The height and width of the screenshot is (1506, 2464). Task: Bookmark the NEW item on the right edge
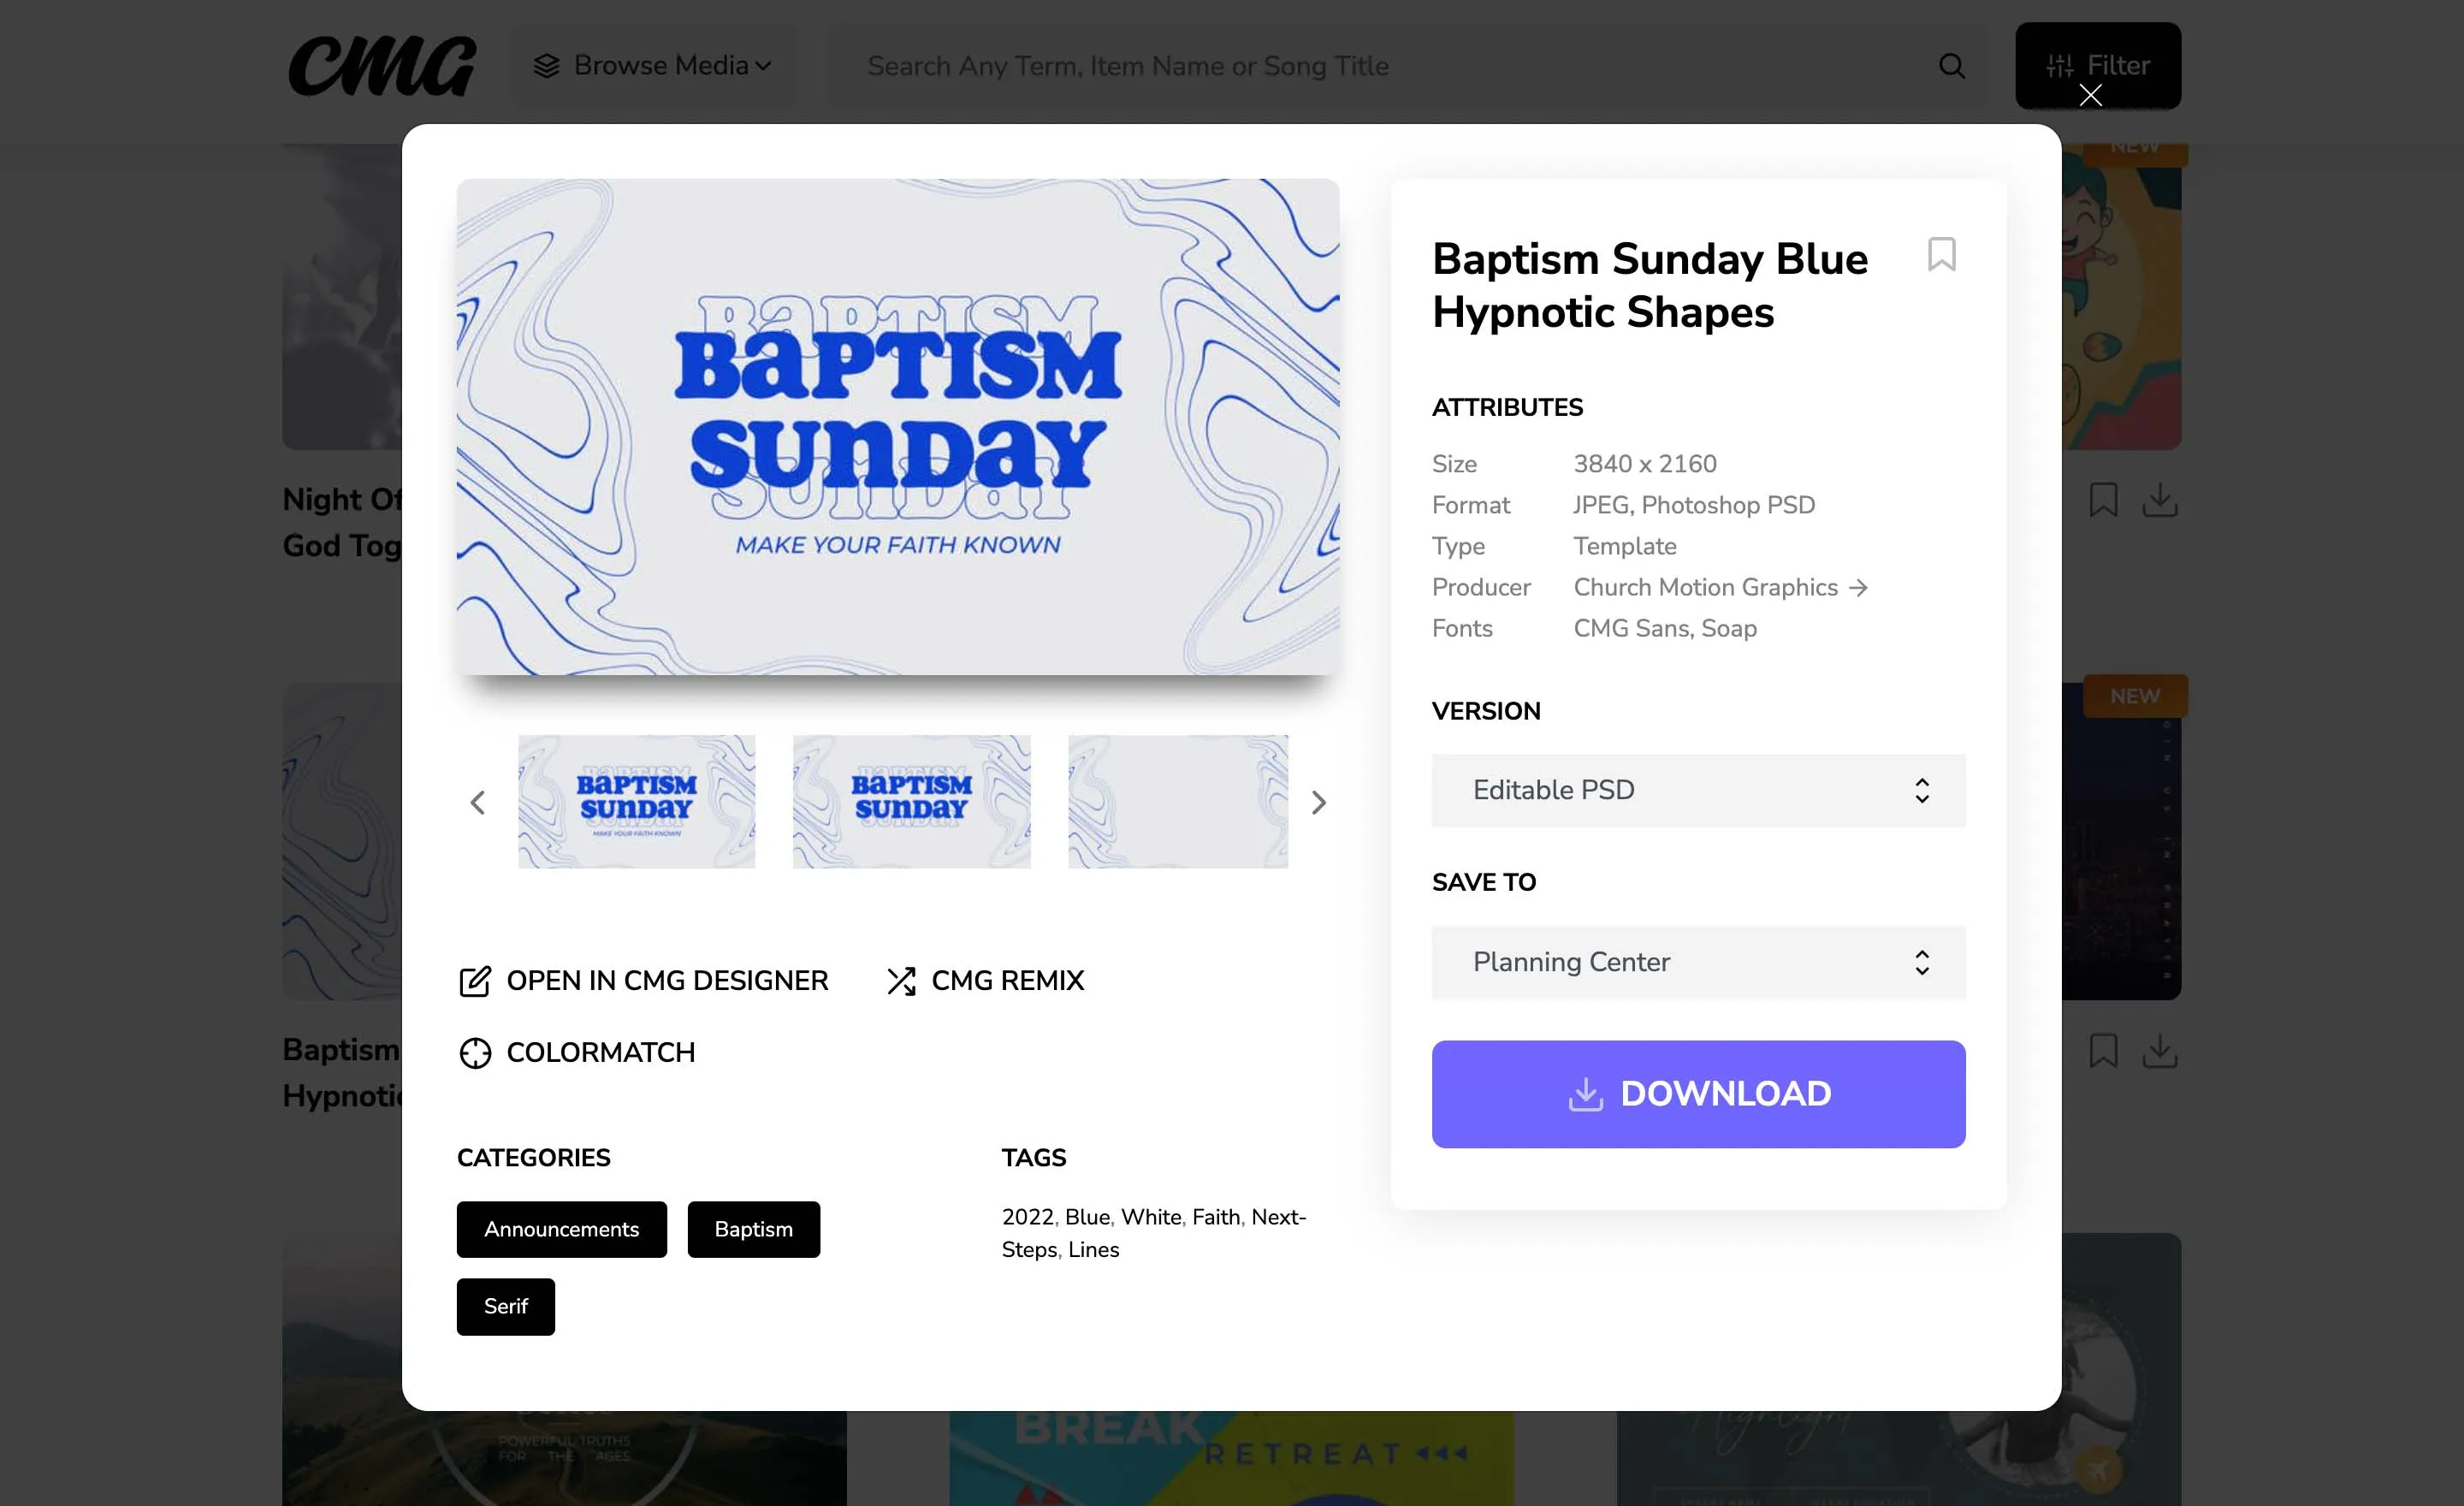point(2104,1050)
